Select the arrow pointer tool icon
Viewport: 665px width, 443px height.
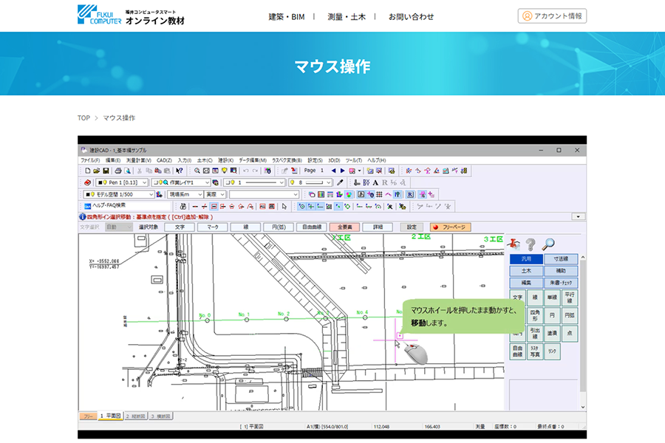(x=284, y=206)
